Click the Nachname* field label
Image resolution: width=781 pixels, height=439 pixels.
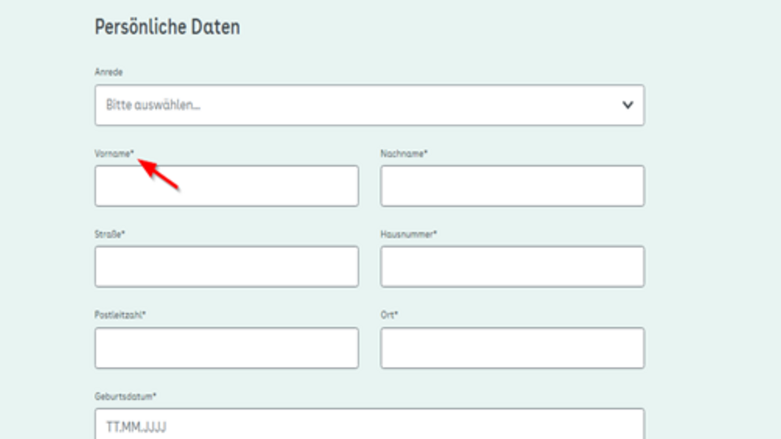(x=404, y=154)
